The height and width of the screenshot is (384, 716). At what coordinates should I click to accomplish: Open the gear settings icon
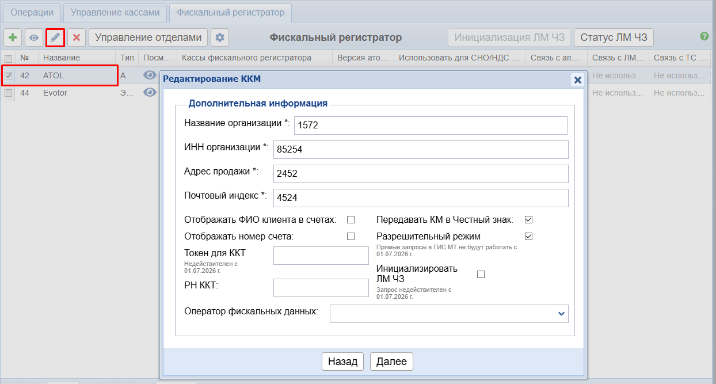219,38
